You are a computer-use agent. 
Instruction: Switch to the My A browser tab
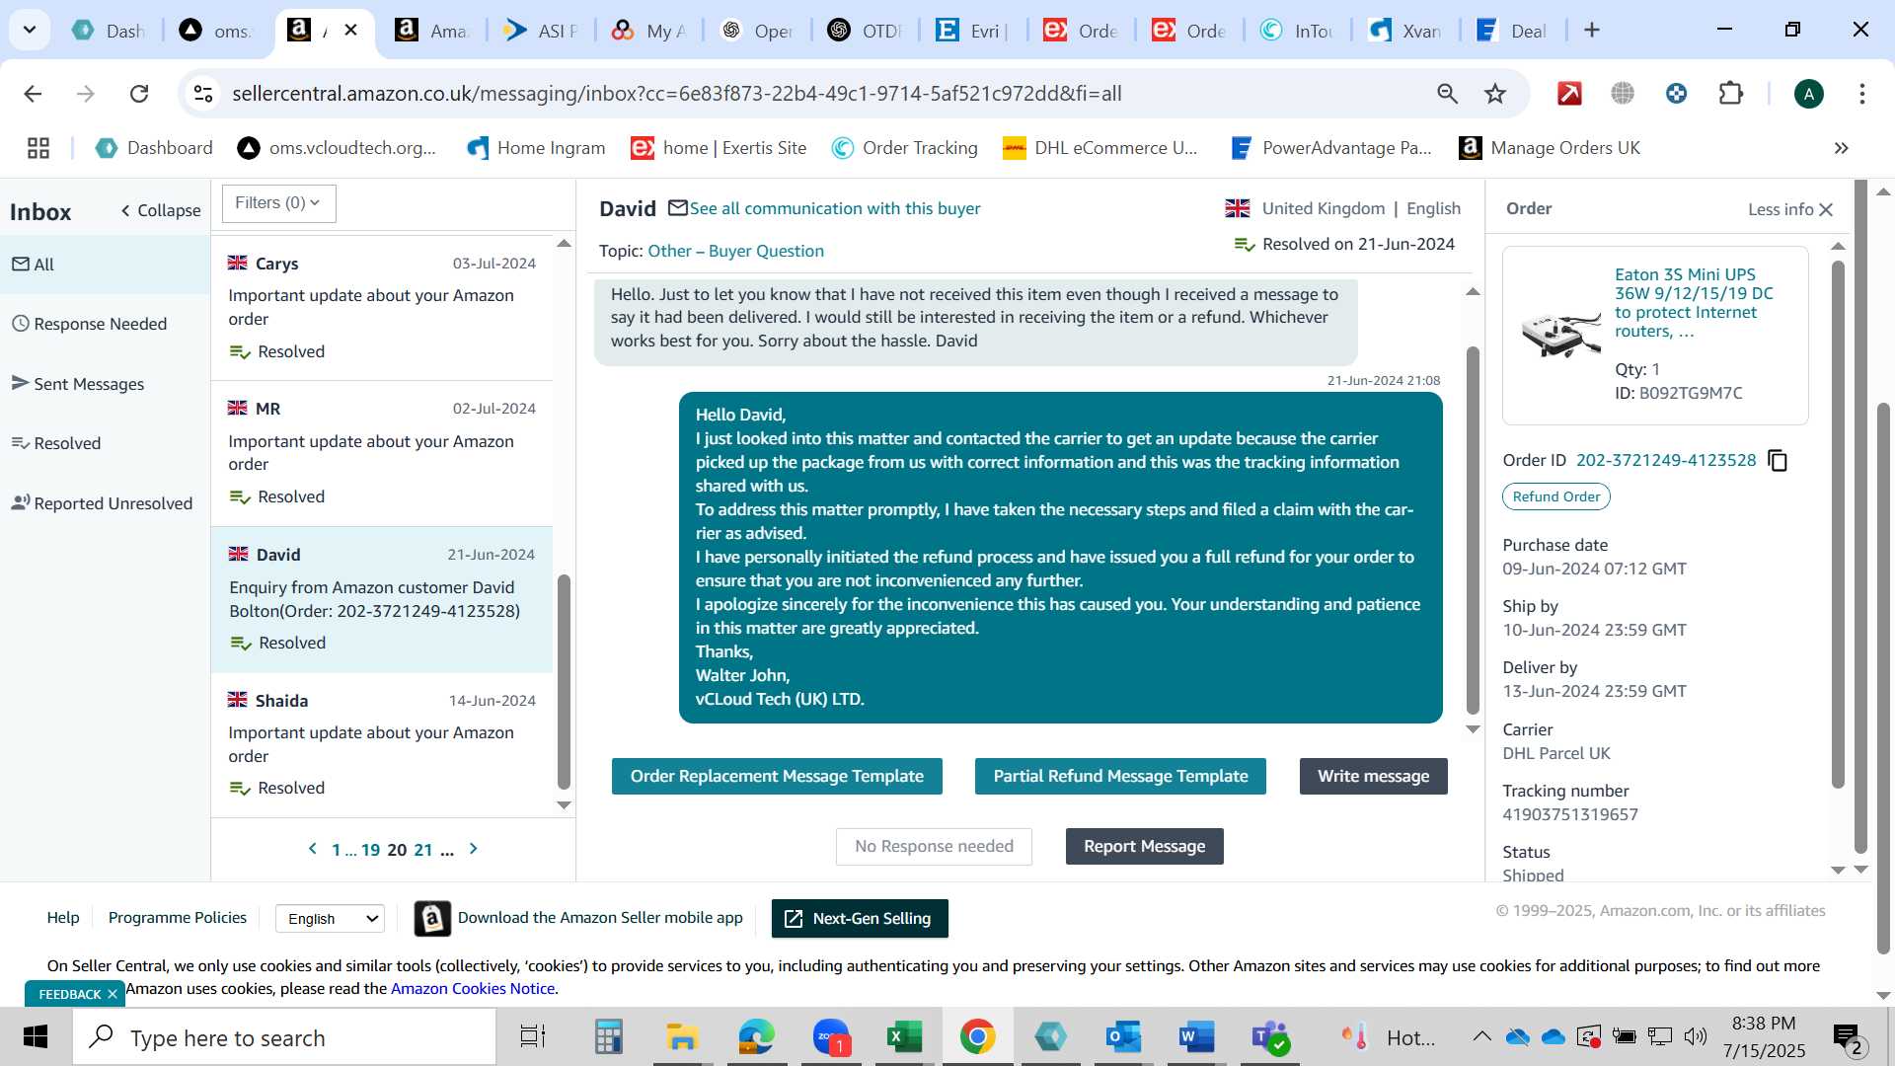pos(648,31)
